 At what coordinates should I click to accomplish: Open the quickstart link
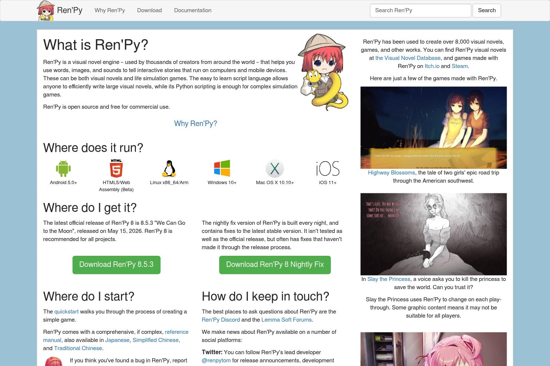[66, 312]
